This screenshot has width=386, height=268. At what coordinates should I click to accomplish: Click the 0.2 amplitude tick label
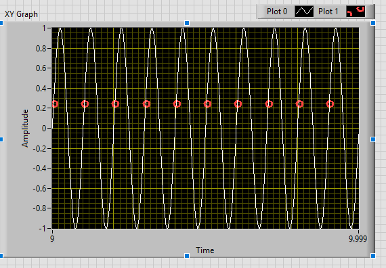point(41,108)
